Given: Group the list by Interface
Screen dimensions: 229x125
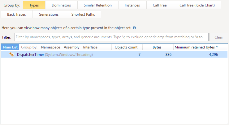Looking at the screenshot, I should 90,47.
